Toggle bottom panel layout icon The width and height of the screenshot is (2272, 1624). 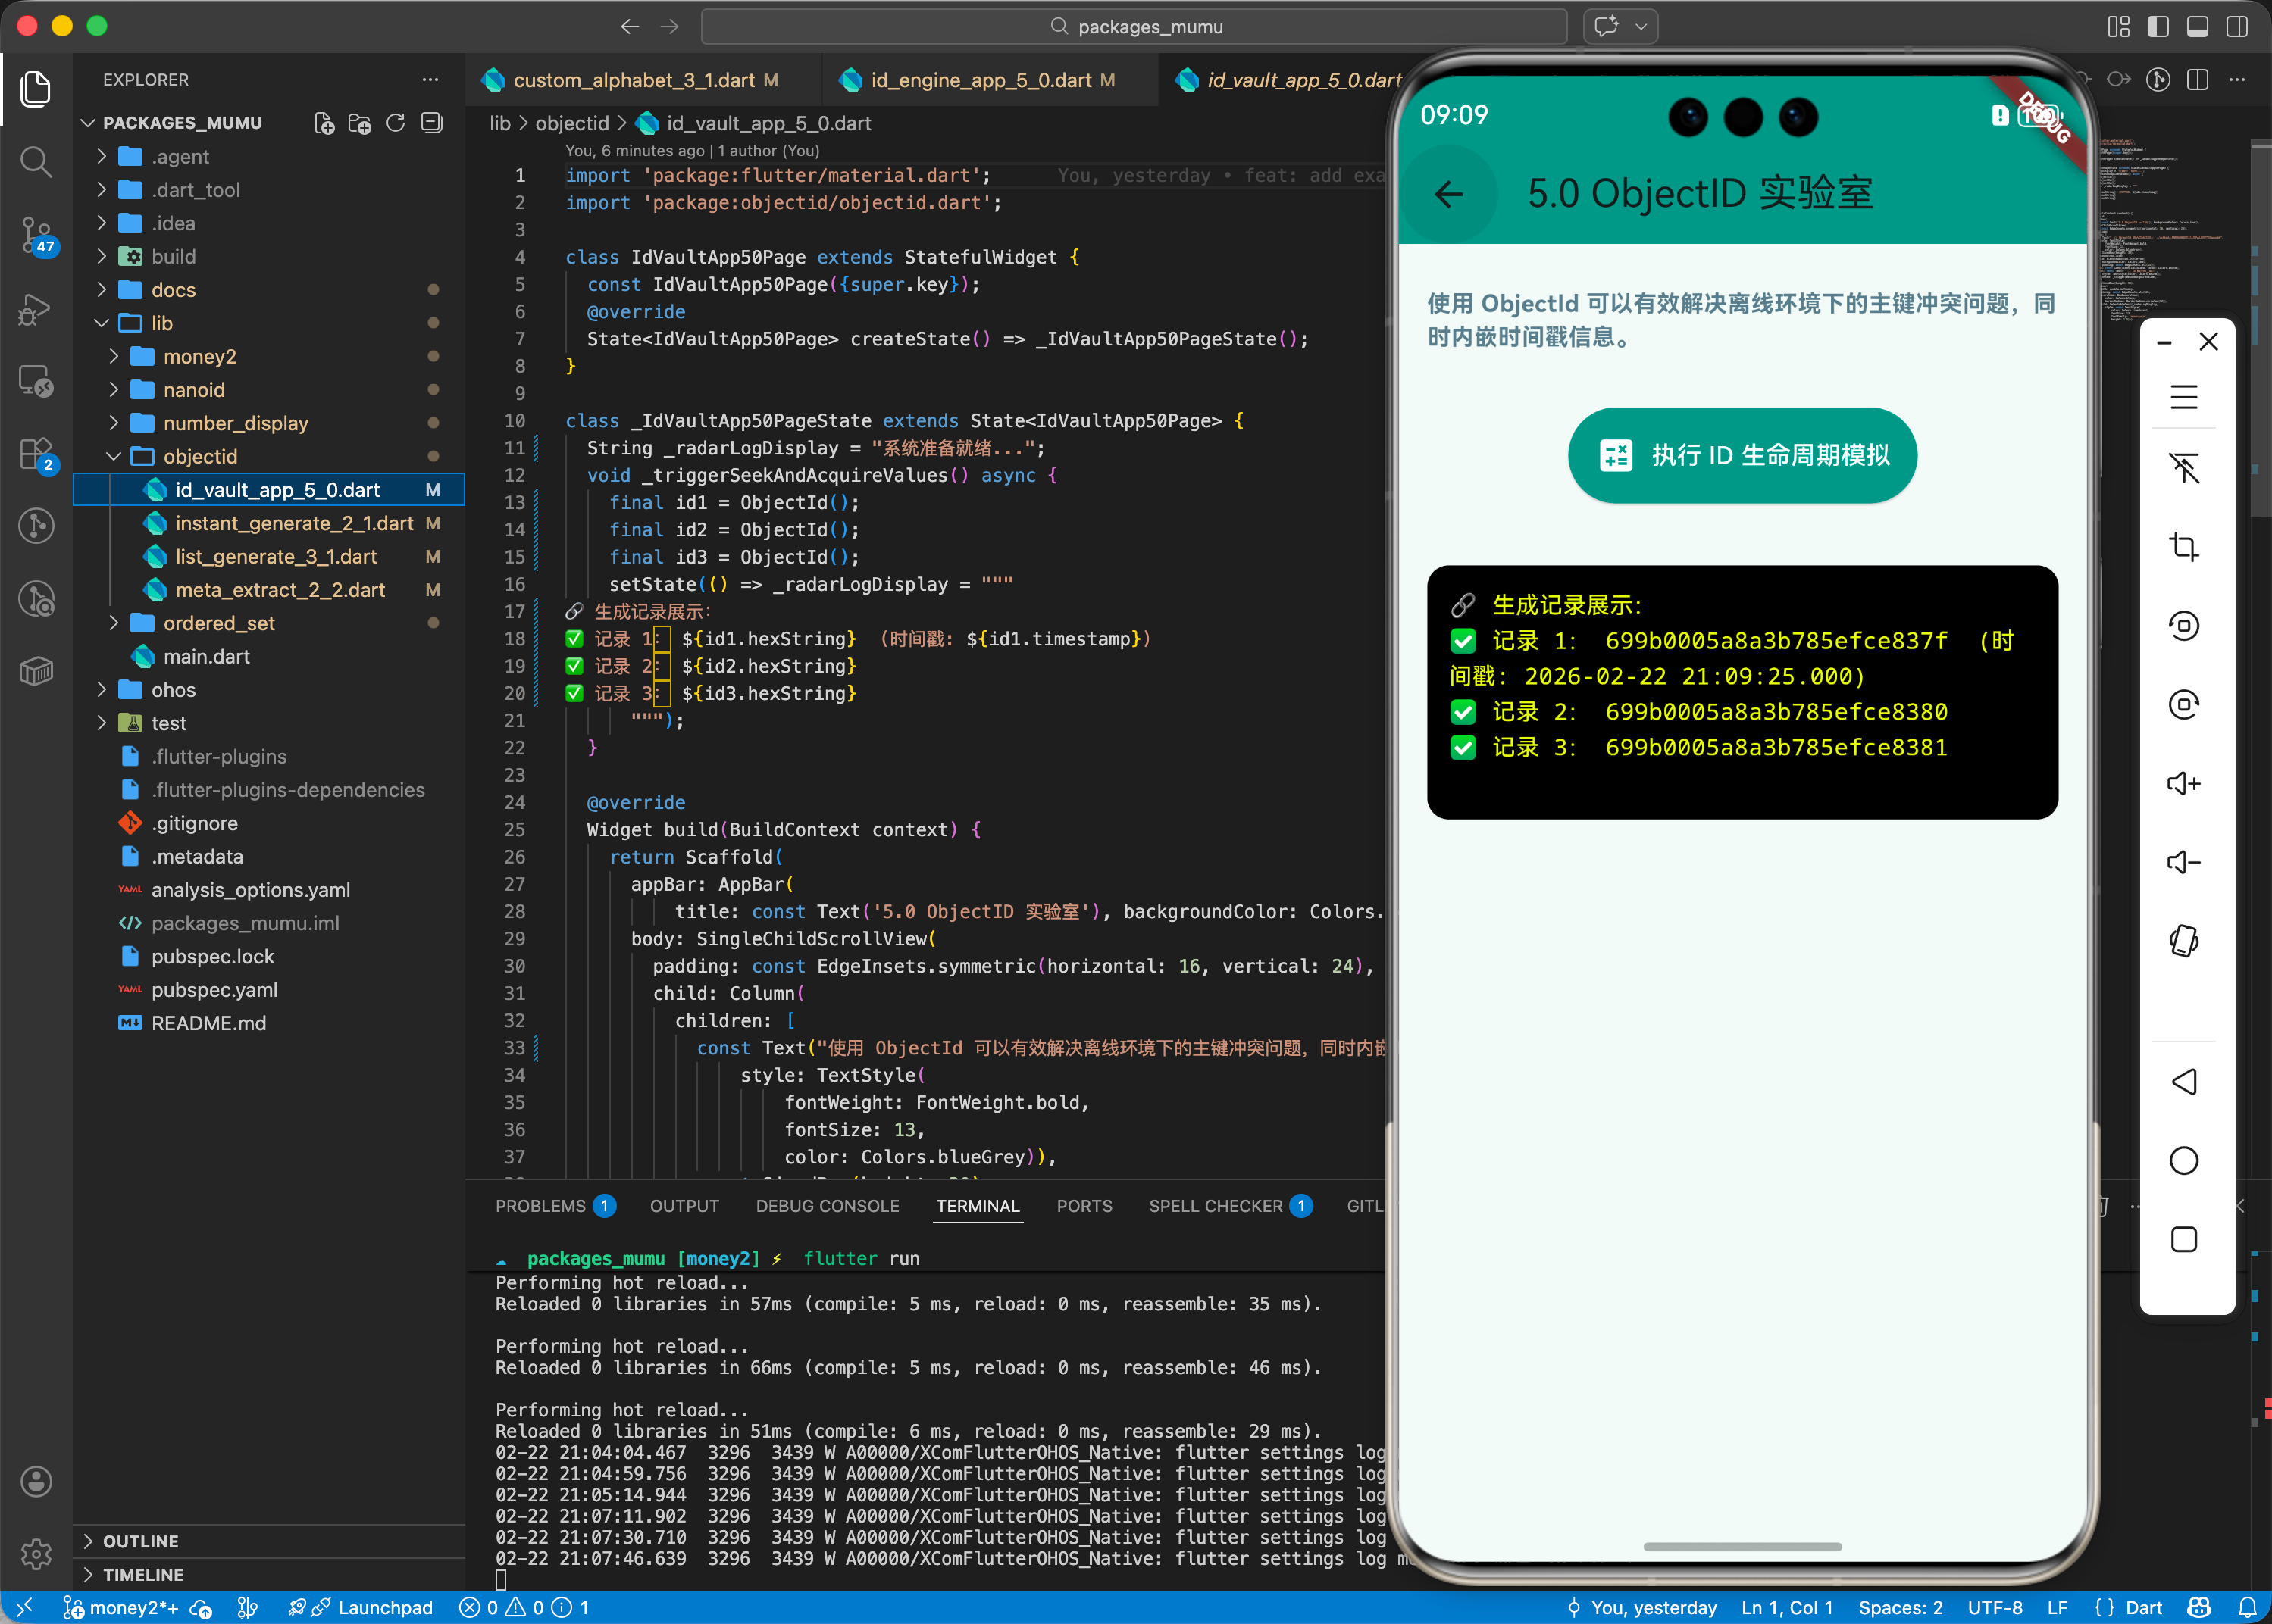(x=2197, y=27)
